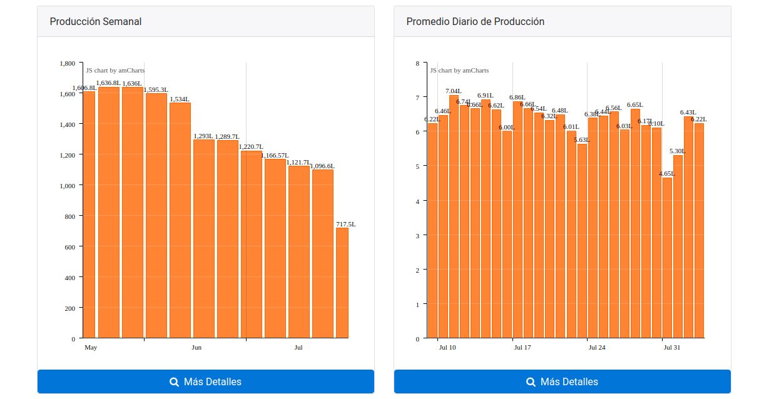Image resolution: width=759 pixels, height=399 pixels.
Task: Click Más Detalles under Producción Semanal
Action: (206, 381)
